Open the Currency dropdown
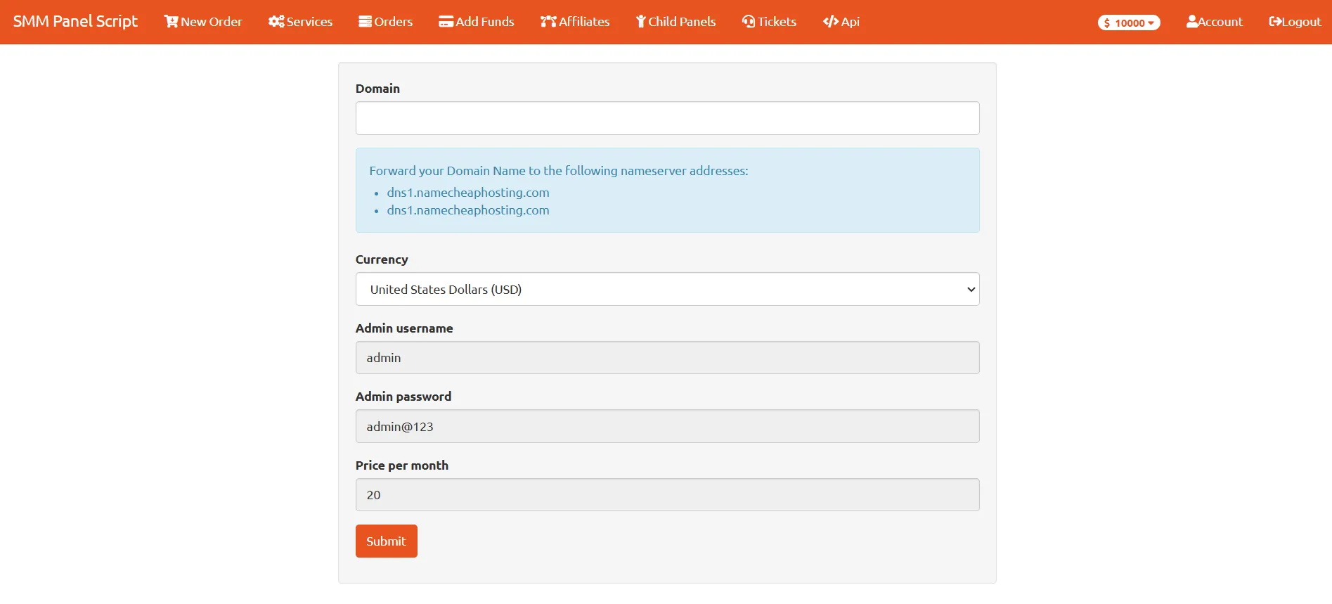Viewport: 1332px width, 604px height. click(667, 289)
